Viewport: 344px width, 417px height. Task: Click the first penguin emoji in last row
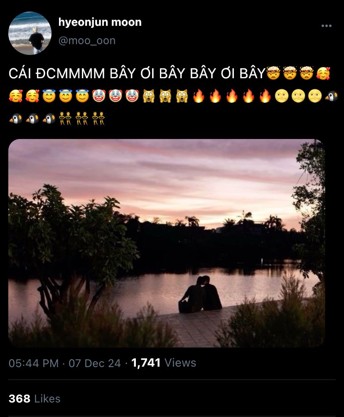[15, 119]
